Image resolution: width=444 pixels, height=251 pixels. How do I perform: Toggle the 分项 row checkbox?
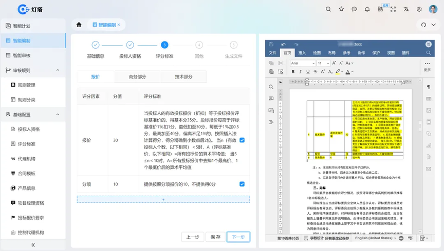242,184
